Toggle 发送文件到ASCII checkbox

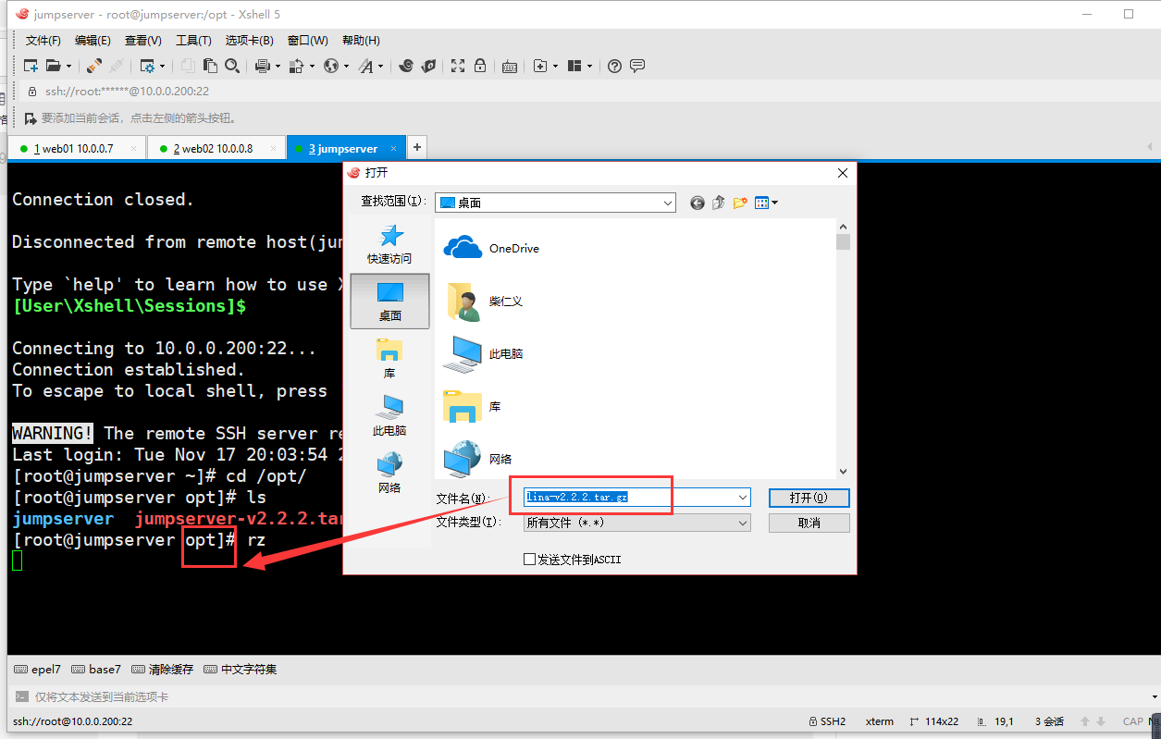[529, 560]
